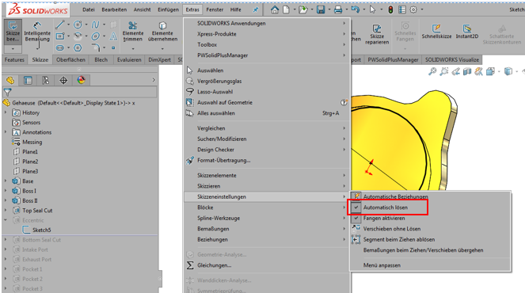Image resolution: width=525 pixels, height=293 pixels.
Task: Open the ConfigurationManager tab icon
Action: [46, 80]
